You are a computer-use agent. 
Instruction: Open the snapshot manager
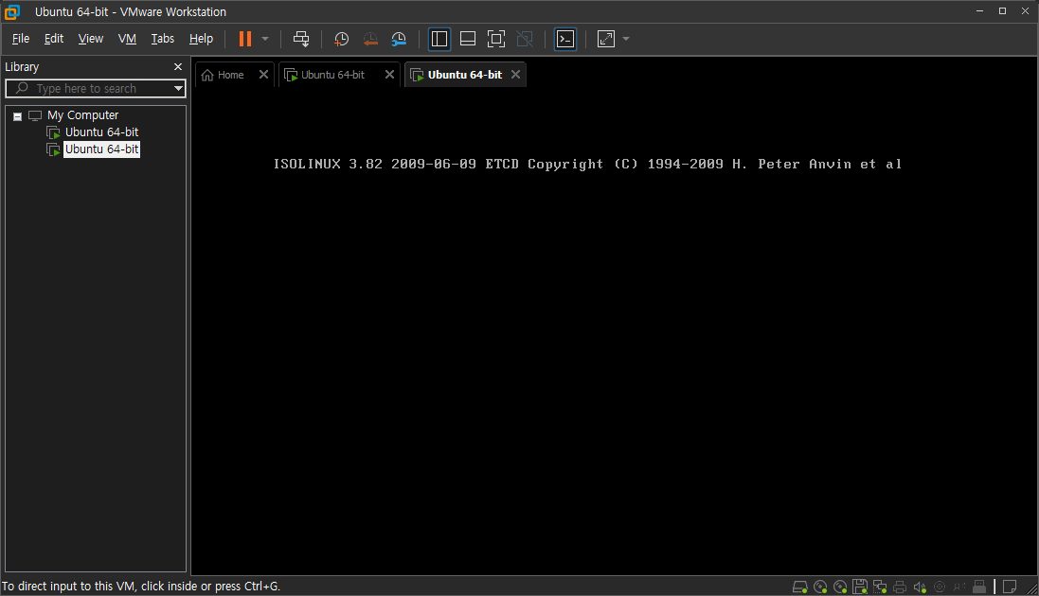(399, 39)
